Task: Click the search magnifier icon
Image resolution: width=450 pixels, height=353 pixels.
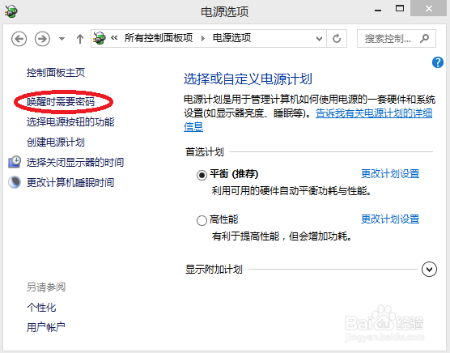Action: (424, 38)
